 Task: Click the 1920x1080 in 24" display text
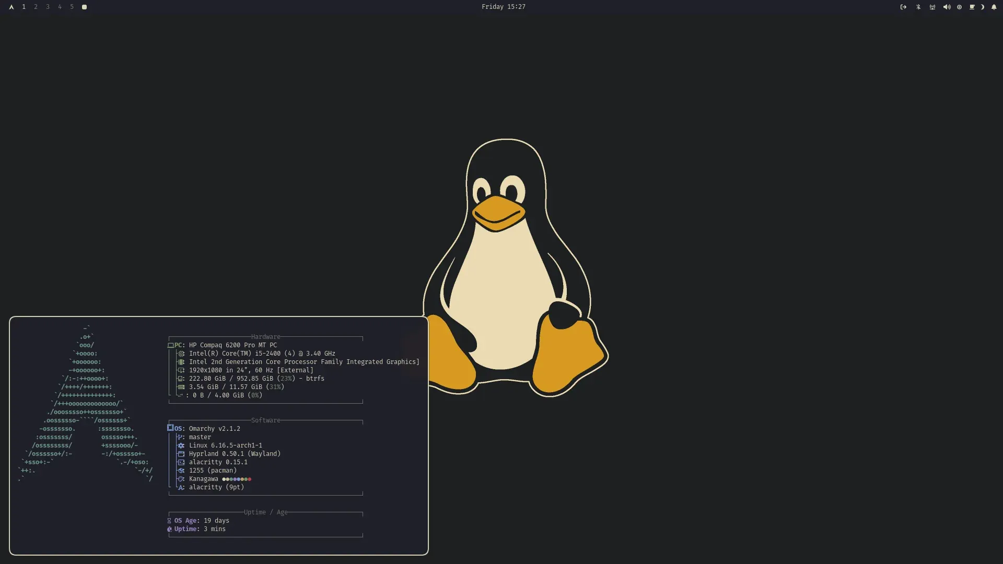click(251, 370)
